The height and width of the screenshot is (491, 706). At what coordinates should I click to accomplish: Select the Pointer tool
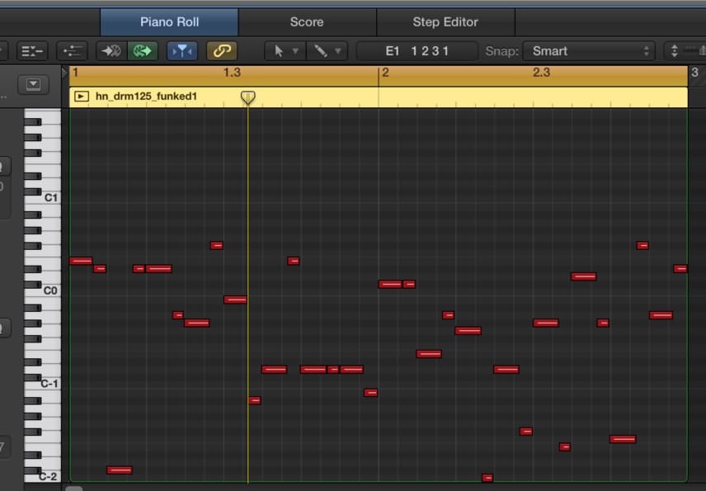tap(279, 51)
